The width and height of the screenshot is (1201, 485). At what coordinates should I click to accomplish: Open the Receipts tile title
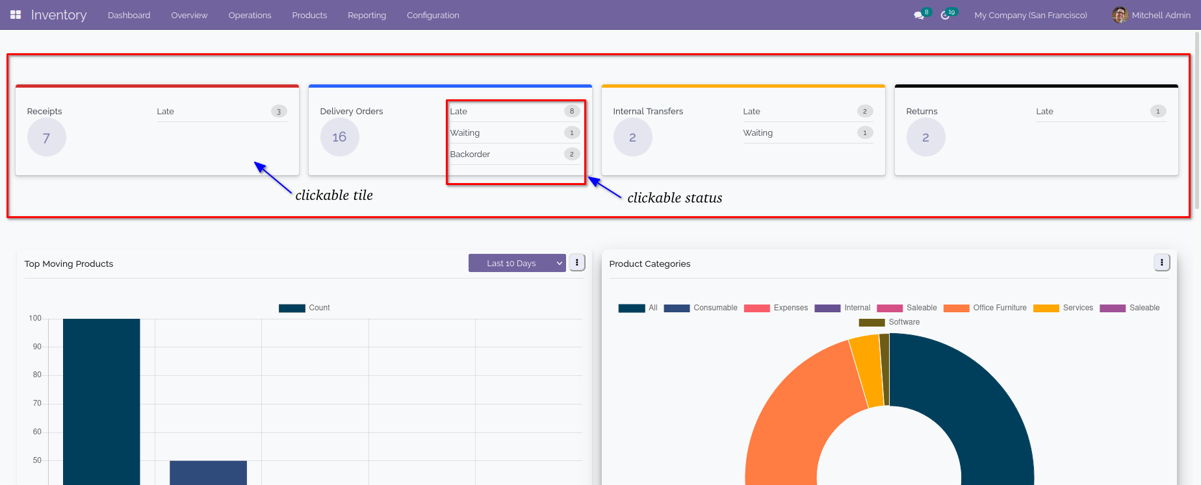[44, 111]
